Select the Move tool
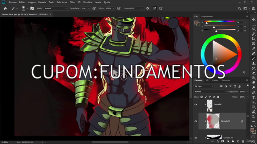This screenshot has height=144, width=257. click(x=253, y=20)
